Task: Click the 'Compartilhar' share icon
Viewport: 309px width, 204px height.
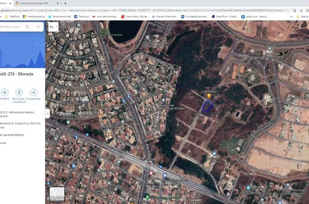Action: point(33,92)
